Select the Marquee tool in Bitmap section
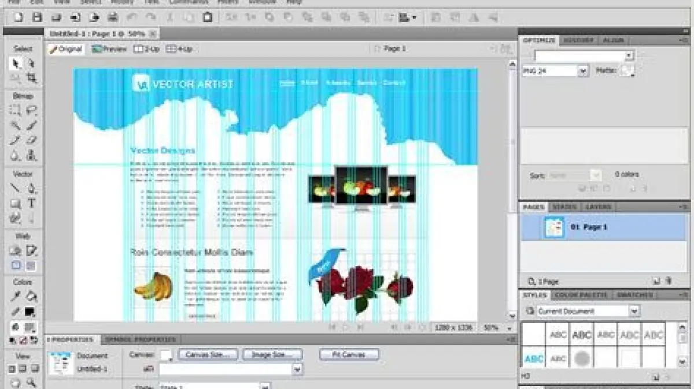 [16, 110]
